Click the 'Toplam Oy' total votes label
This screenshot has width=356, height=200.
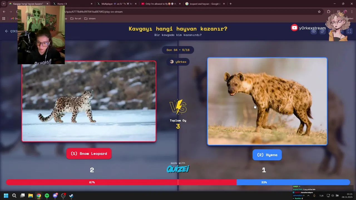coord(178,121)
